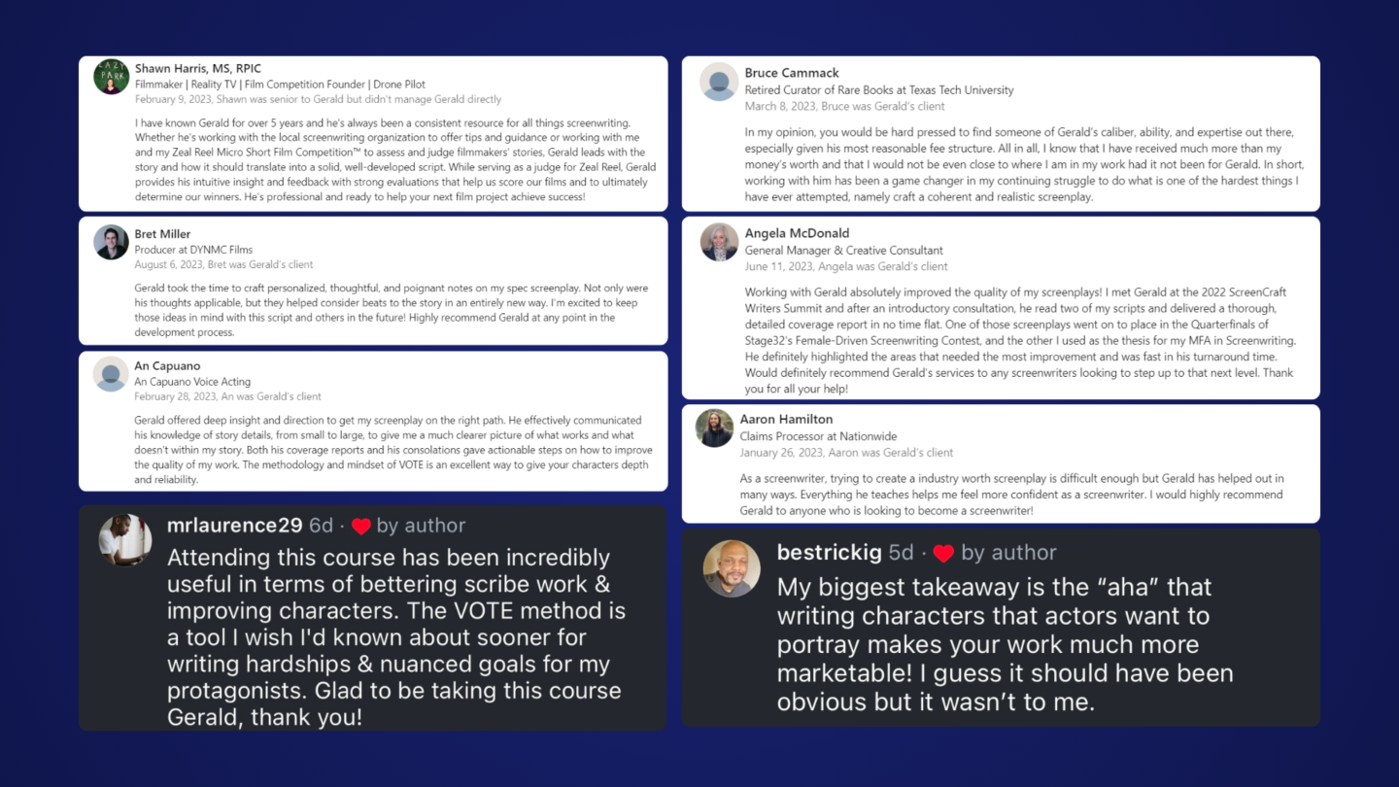The height and width of the screenshot is (787, 1399).
Task: Click red heart on bestrickig's comment
Action: tap(943, 554)
